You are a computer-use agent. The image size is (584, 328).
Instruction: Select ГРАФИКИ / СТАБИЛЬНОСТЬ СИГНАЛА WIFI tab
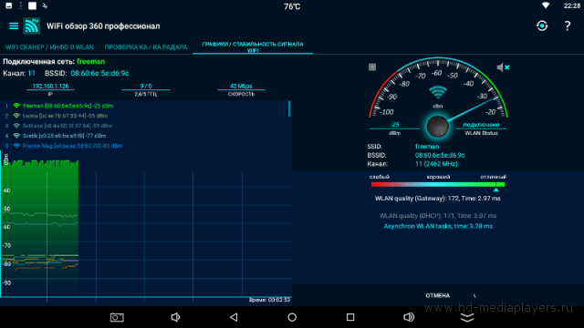(x=253, y=47)
